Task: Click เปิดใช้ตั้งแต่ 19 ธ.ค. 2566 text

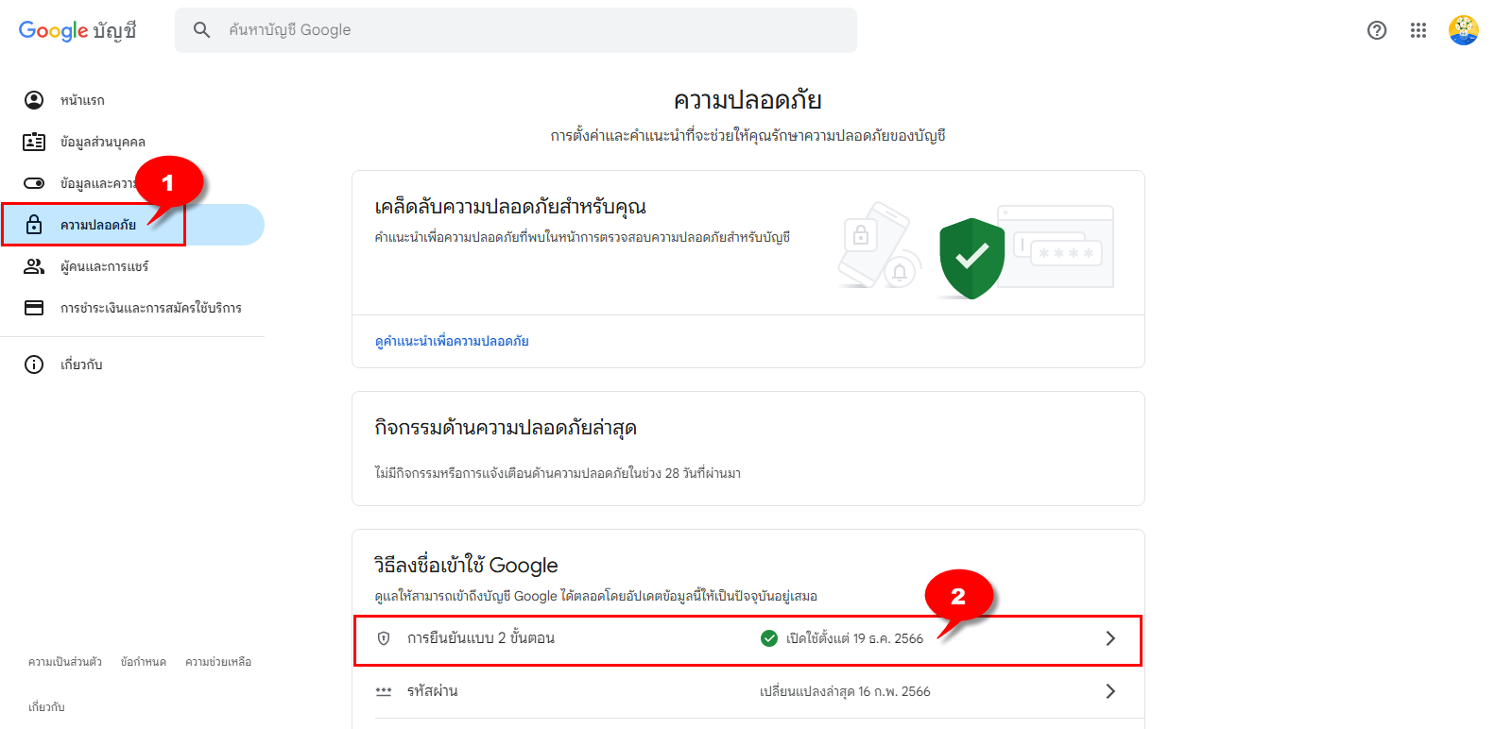Action: coord(854,639)
